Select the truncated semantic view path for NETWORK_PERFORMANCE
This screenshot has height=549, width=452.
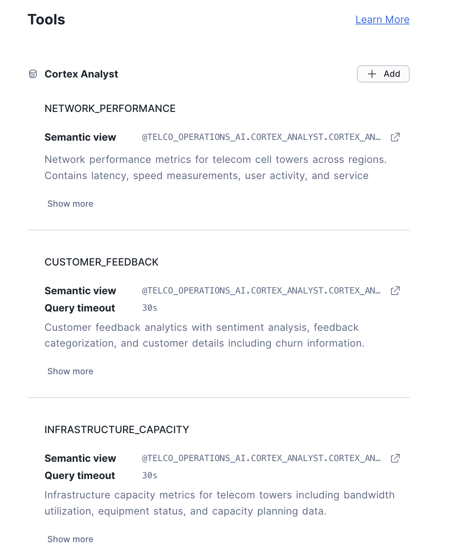(261, 137)
